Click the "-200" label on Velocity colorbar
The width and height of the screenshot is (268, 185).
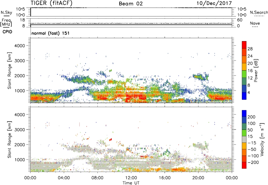253,162
